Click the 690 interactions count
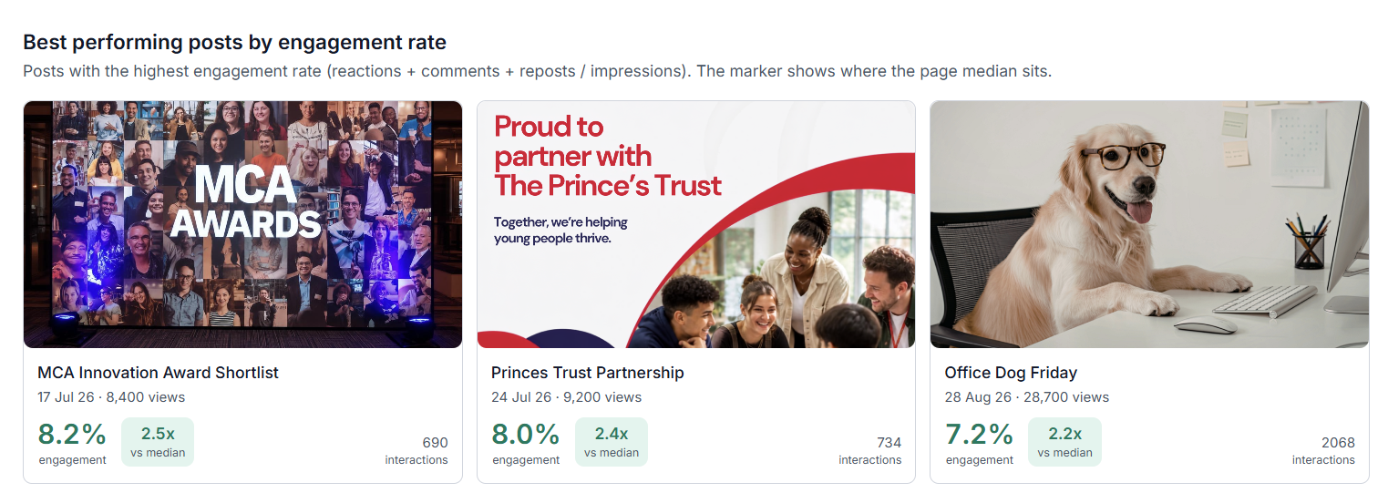Viewport: 1388px width, 493px height. [x=435, y=443]
